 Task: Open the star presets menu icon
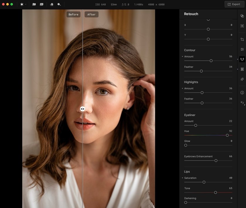click(x=22, y=4)
